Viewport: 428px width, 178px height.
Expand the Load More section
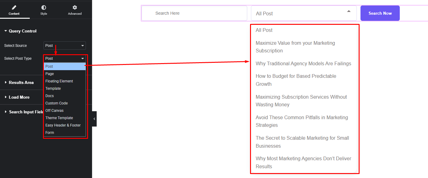click(x=19, y=97)
